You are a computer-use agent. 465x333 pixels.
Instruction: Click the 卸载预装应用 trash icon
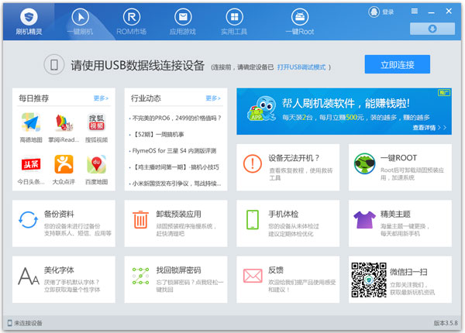pyautogui.click(x=140, y=219)
